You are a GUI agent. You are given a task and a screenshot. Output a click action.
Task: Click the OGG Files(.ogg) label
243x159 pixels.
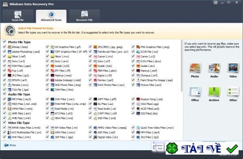pyautogui.click(x=149, y=104)
